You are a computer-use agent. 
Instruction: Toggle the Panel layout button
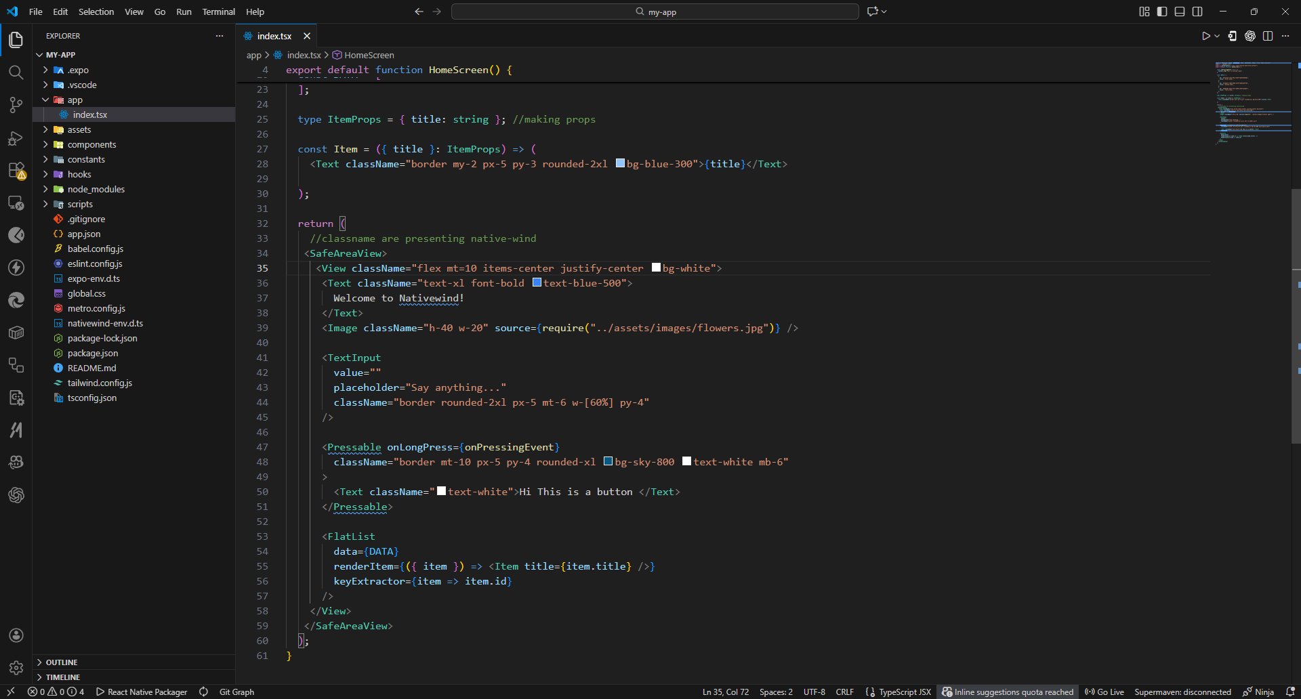pos(1180,12)
